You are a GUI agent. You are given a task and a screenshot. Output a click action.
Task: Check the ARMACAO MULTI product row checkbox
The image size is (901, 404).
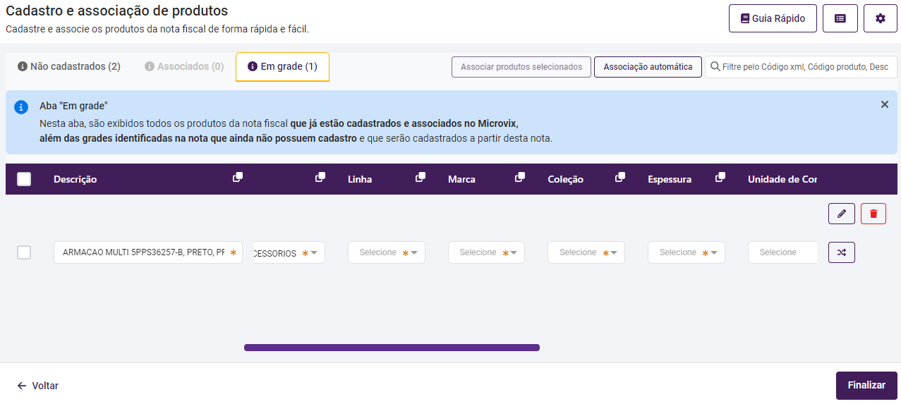click(x=24, y=252)
